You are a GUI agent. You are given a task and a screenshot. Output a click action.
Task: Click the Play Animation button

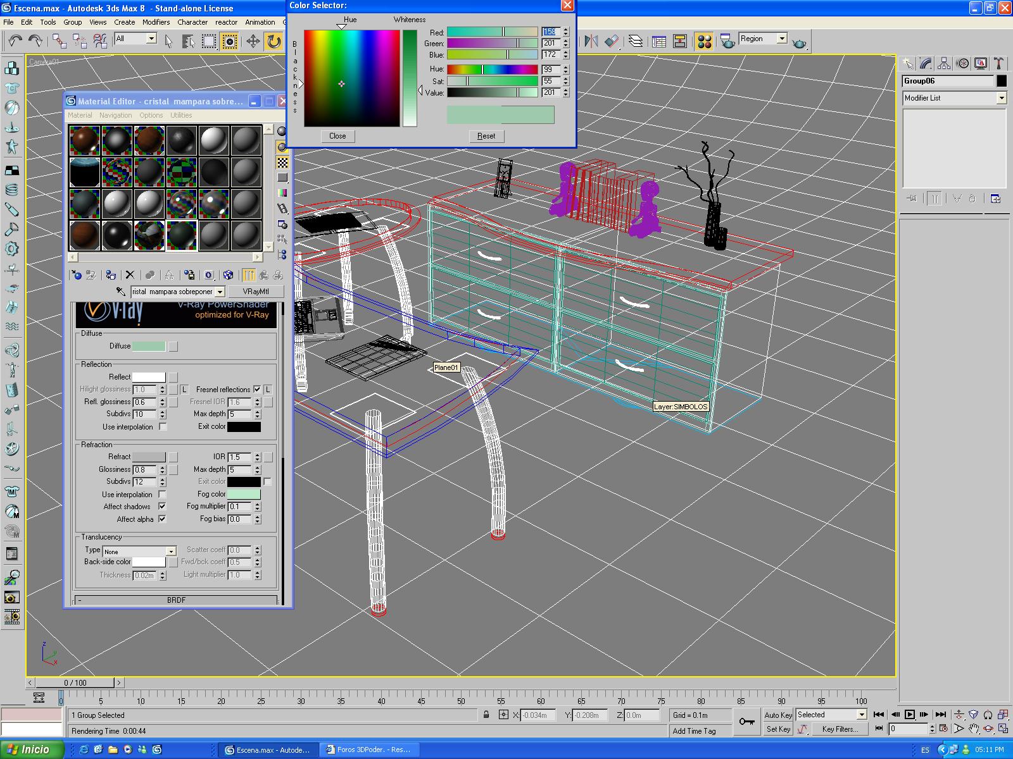[x=910, y=715]
